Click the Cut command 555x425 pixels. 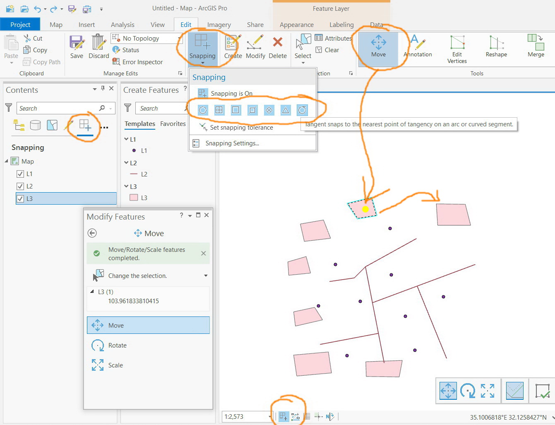pyautogui.click(x=33, y=38)
